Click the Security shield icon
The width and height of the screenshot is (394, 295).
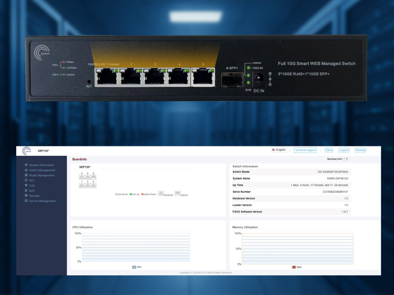click(x=26, y=195)
